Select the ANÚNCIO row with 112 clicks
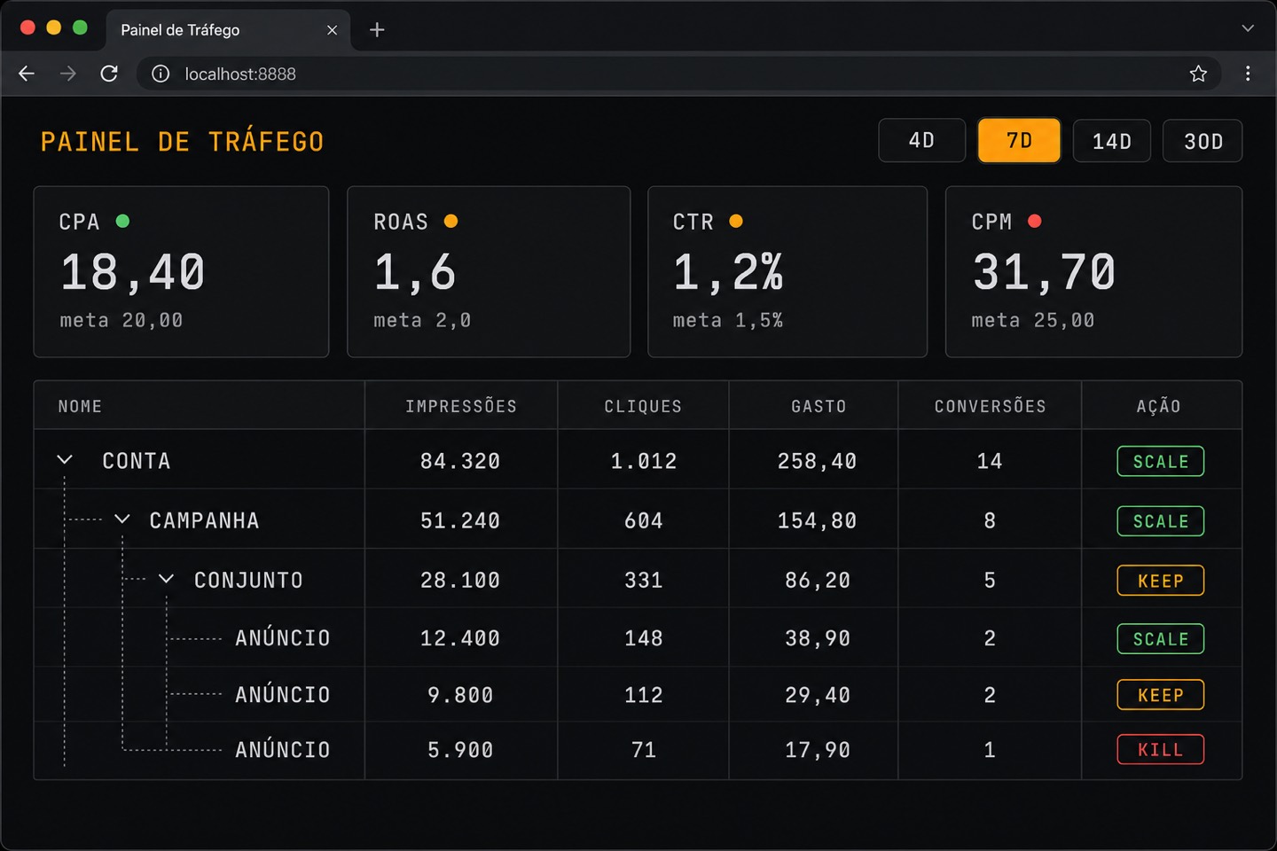This screenshot has height=851, width=1277. [x=282, y=694]
